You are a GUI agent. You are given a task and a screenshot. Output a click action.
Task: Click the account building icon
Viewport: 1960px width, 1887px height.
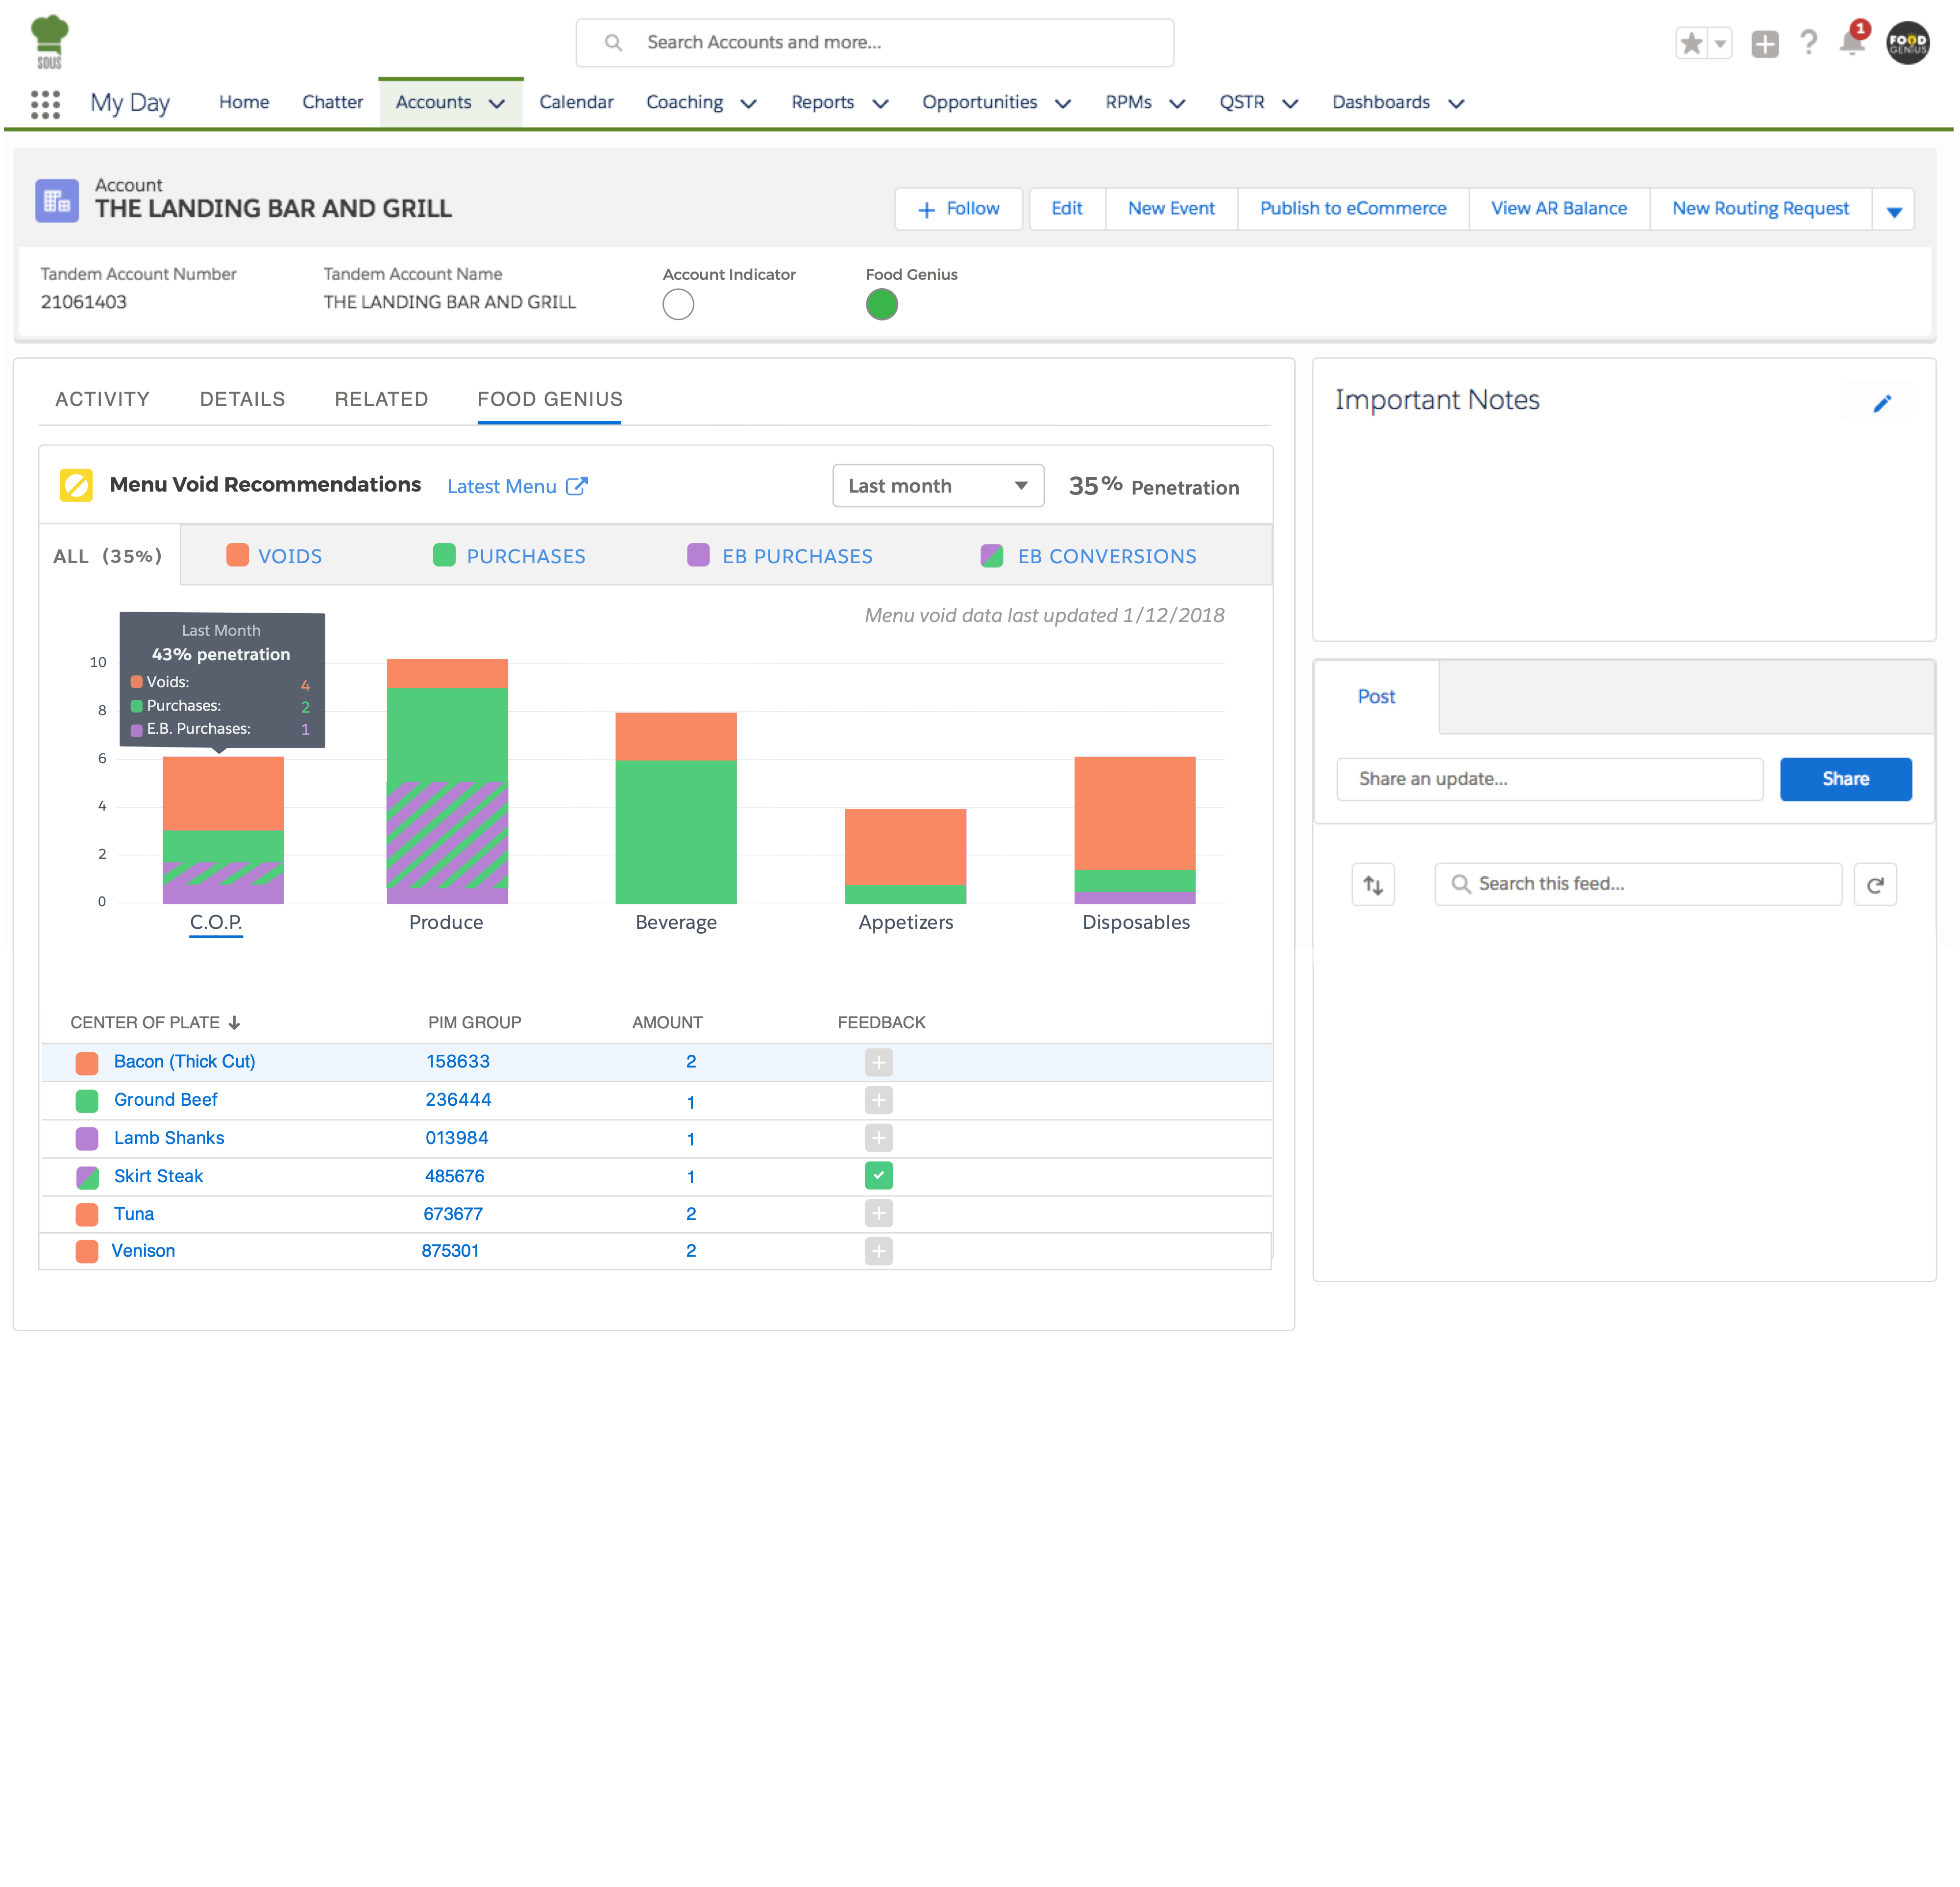(57, 201)
